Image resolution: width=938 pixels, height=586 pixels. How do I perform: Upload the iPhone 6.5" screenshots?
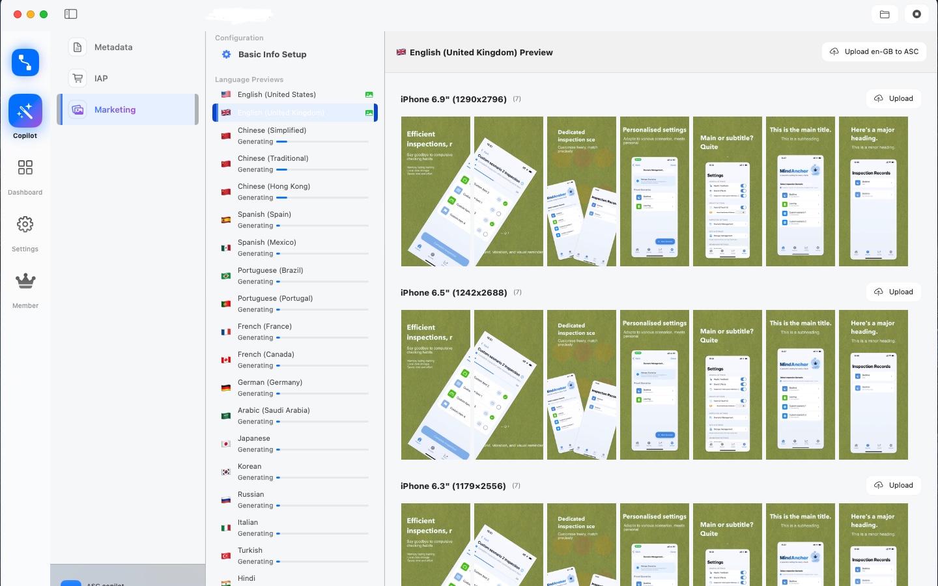pyautogui.click(x=893, y=292)
